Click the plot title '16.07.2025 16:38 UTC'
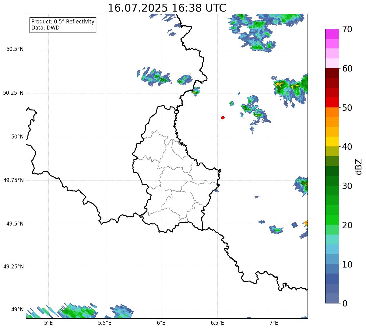The height and width of the screenshot is (329, 366). point(167,8)
